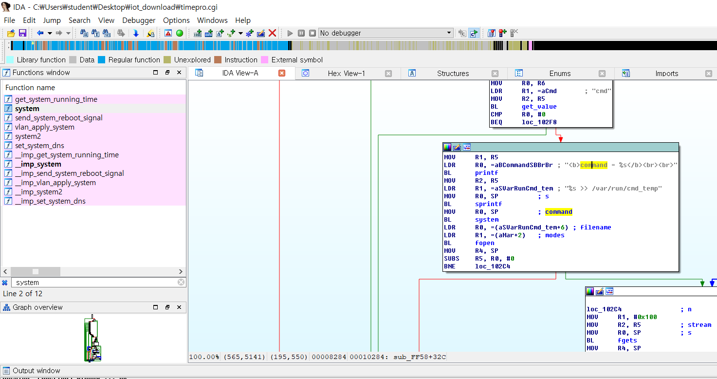The height and width of the screenshot is (379, 717).
Task: Save the database with the floppy icon
Action: (x=22, y=33)
